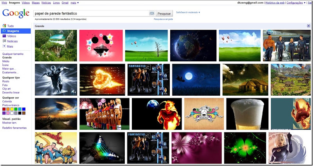The height and width of the screenshot is (166, 313).
Task: Pick the teal color swatch
Action: [x=20, y=109]
